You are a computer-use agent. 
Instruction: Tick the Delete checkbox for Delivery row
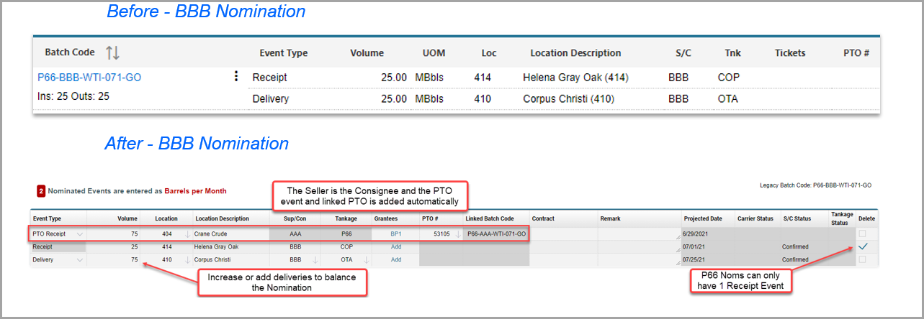863,259
